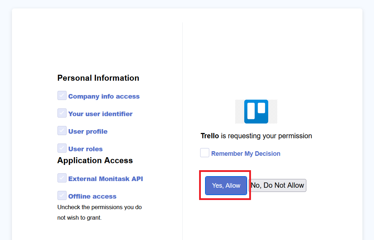The height and width of the screenshot is (240, 374).
Task: Click 'Trello is requesting your permission' text
Action: coord(256,136)
